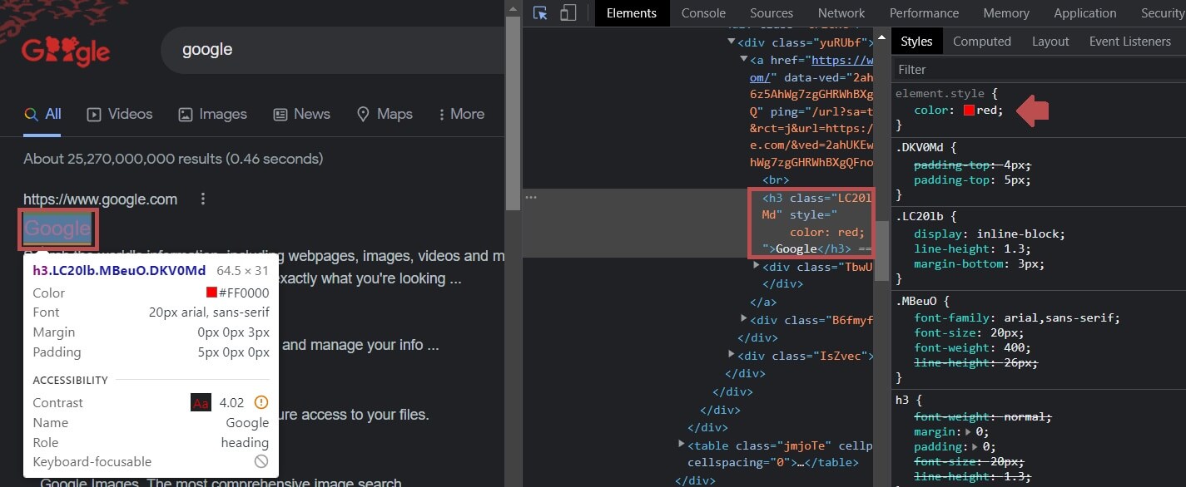Click the results count text line
Image resolution: width=1186 pixels, height=487 pixels.
point(173,159)
